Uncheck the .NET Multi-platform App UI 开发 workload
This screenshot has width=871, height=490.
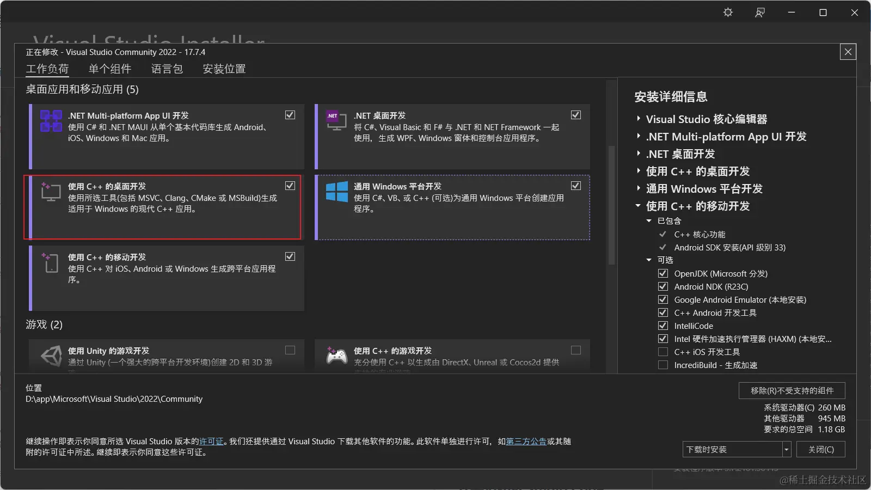click(x=290, y=115)
